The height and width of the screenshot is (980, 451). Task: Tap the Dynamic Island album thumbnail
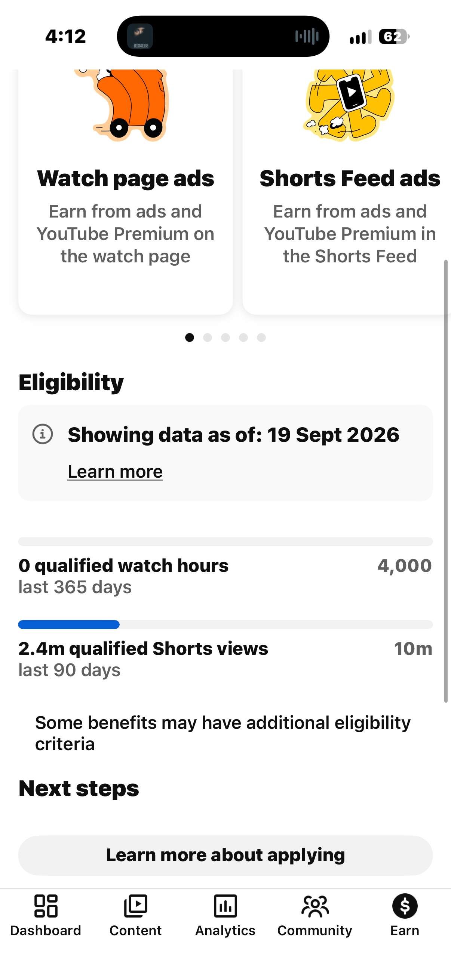pyautogui.click(x=140, y=37)
